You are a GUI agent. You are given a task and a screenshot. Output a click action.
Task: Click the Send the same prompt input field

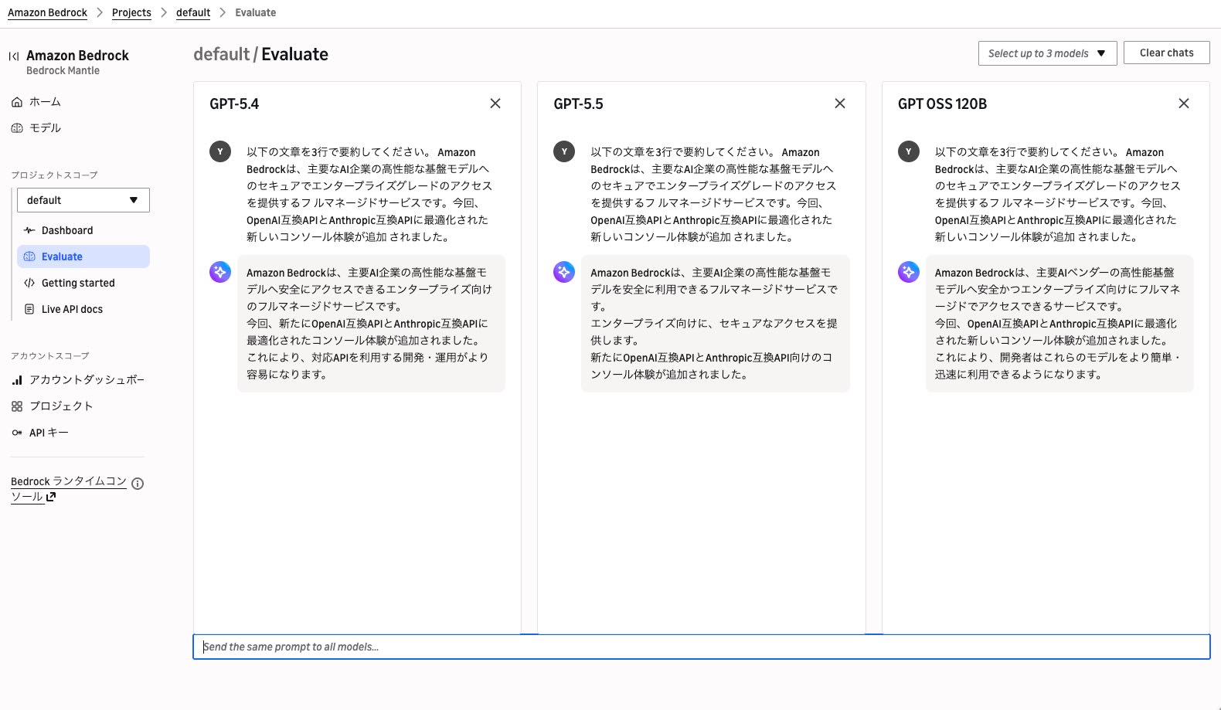702,647
